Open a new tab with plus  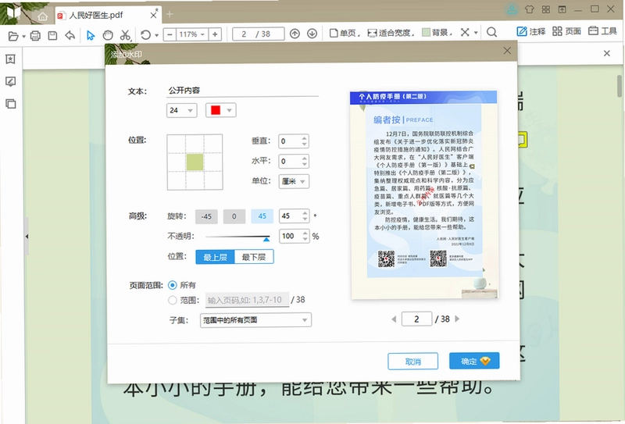pyautogui.click(x=170, y=14)
